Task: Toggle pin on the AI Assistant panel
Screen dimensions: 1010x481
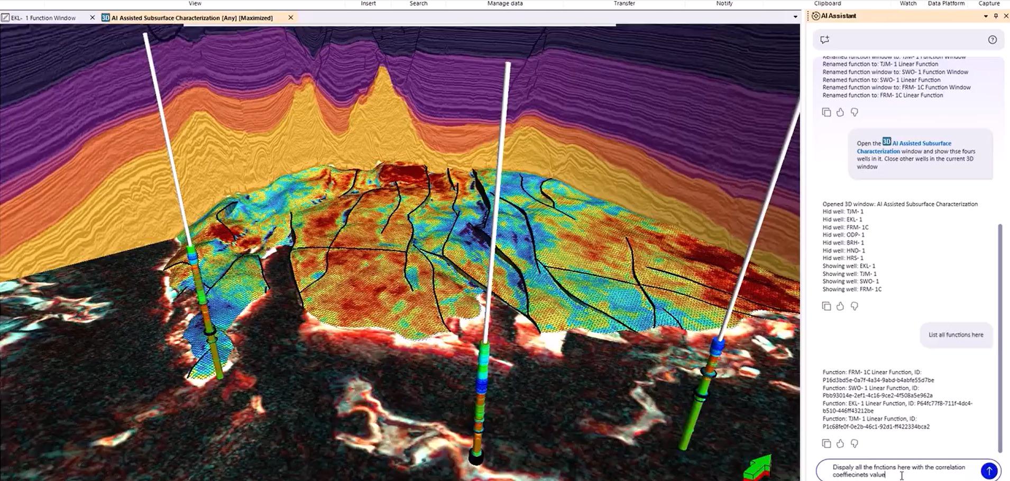Action: [x=996, y=16]
